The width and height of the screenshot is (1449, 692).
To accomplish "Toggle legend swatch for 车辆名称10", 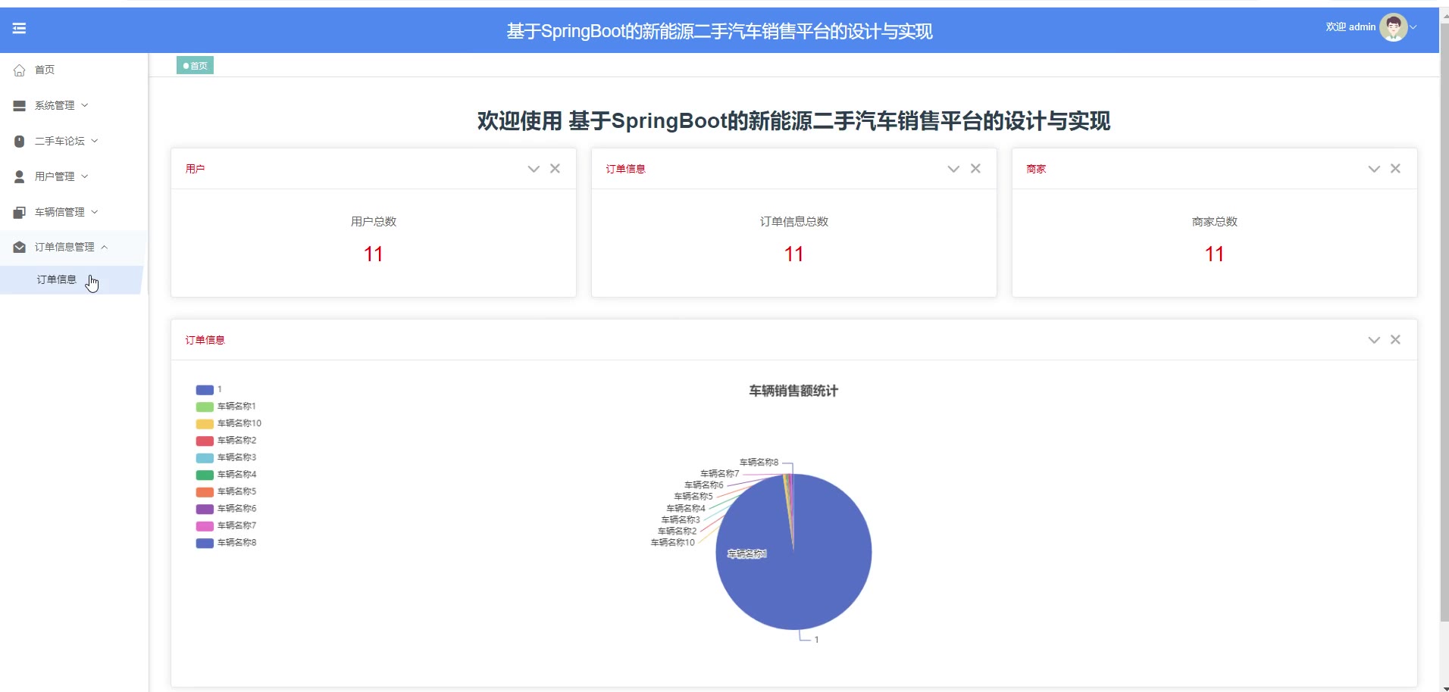I will [x=205, y=424].
